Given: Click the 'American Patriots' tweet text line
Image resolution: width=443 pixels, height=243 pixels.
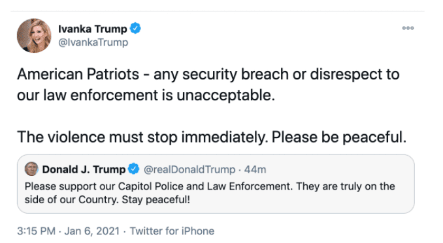Looking at the screenshot, I should tap(208, 75).
